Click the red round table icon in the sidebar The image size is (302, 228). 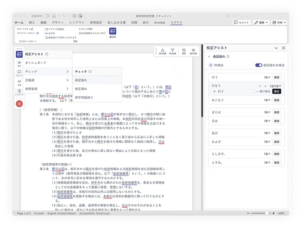pyautogui.click(x=19, y=104)
